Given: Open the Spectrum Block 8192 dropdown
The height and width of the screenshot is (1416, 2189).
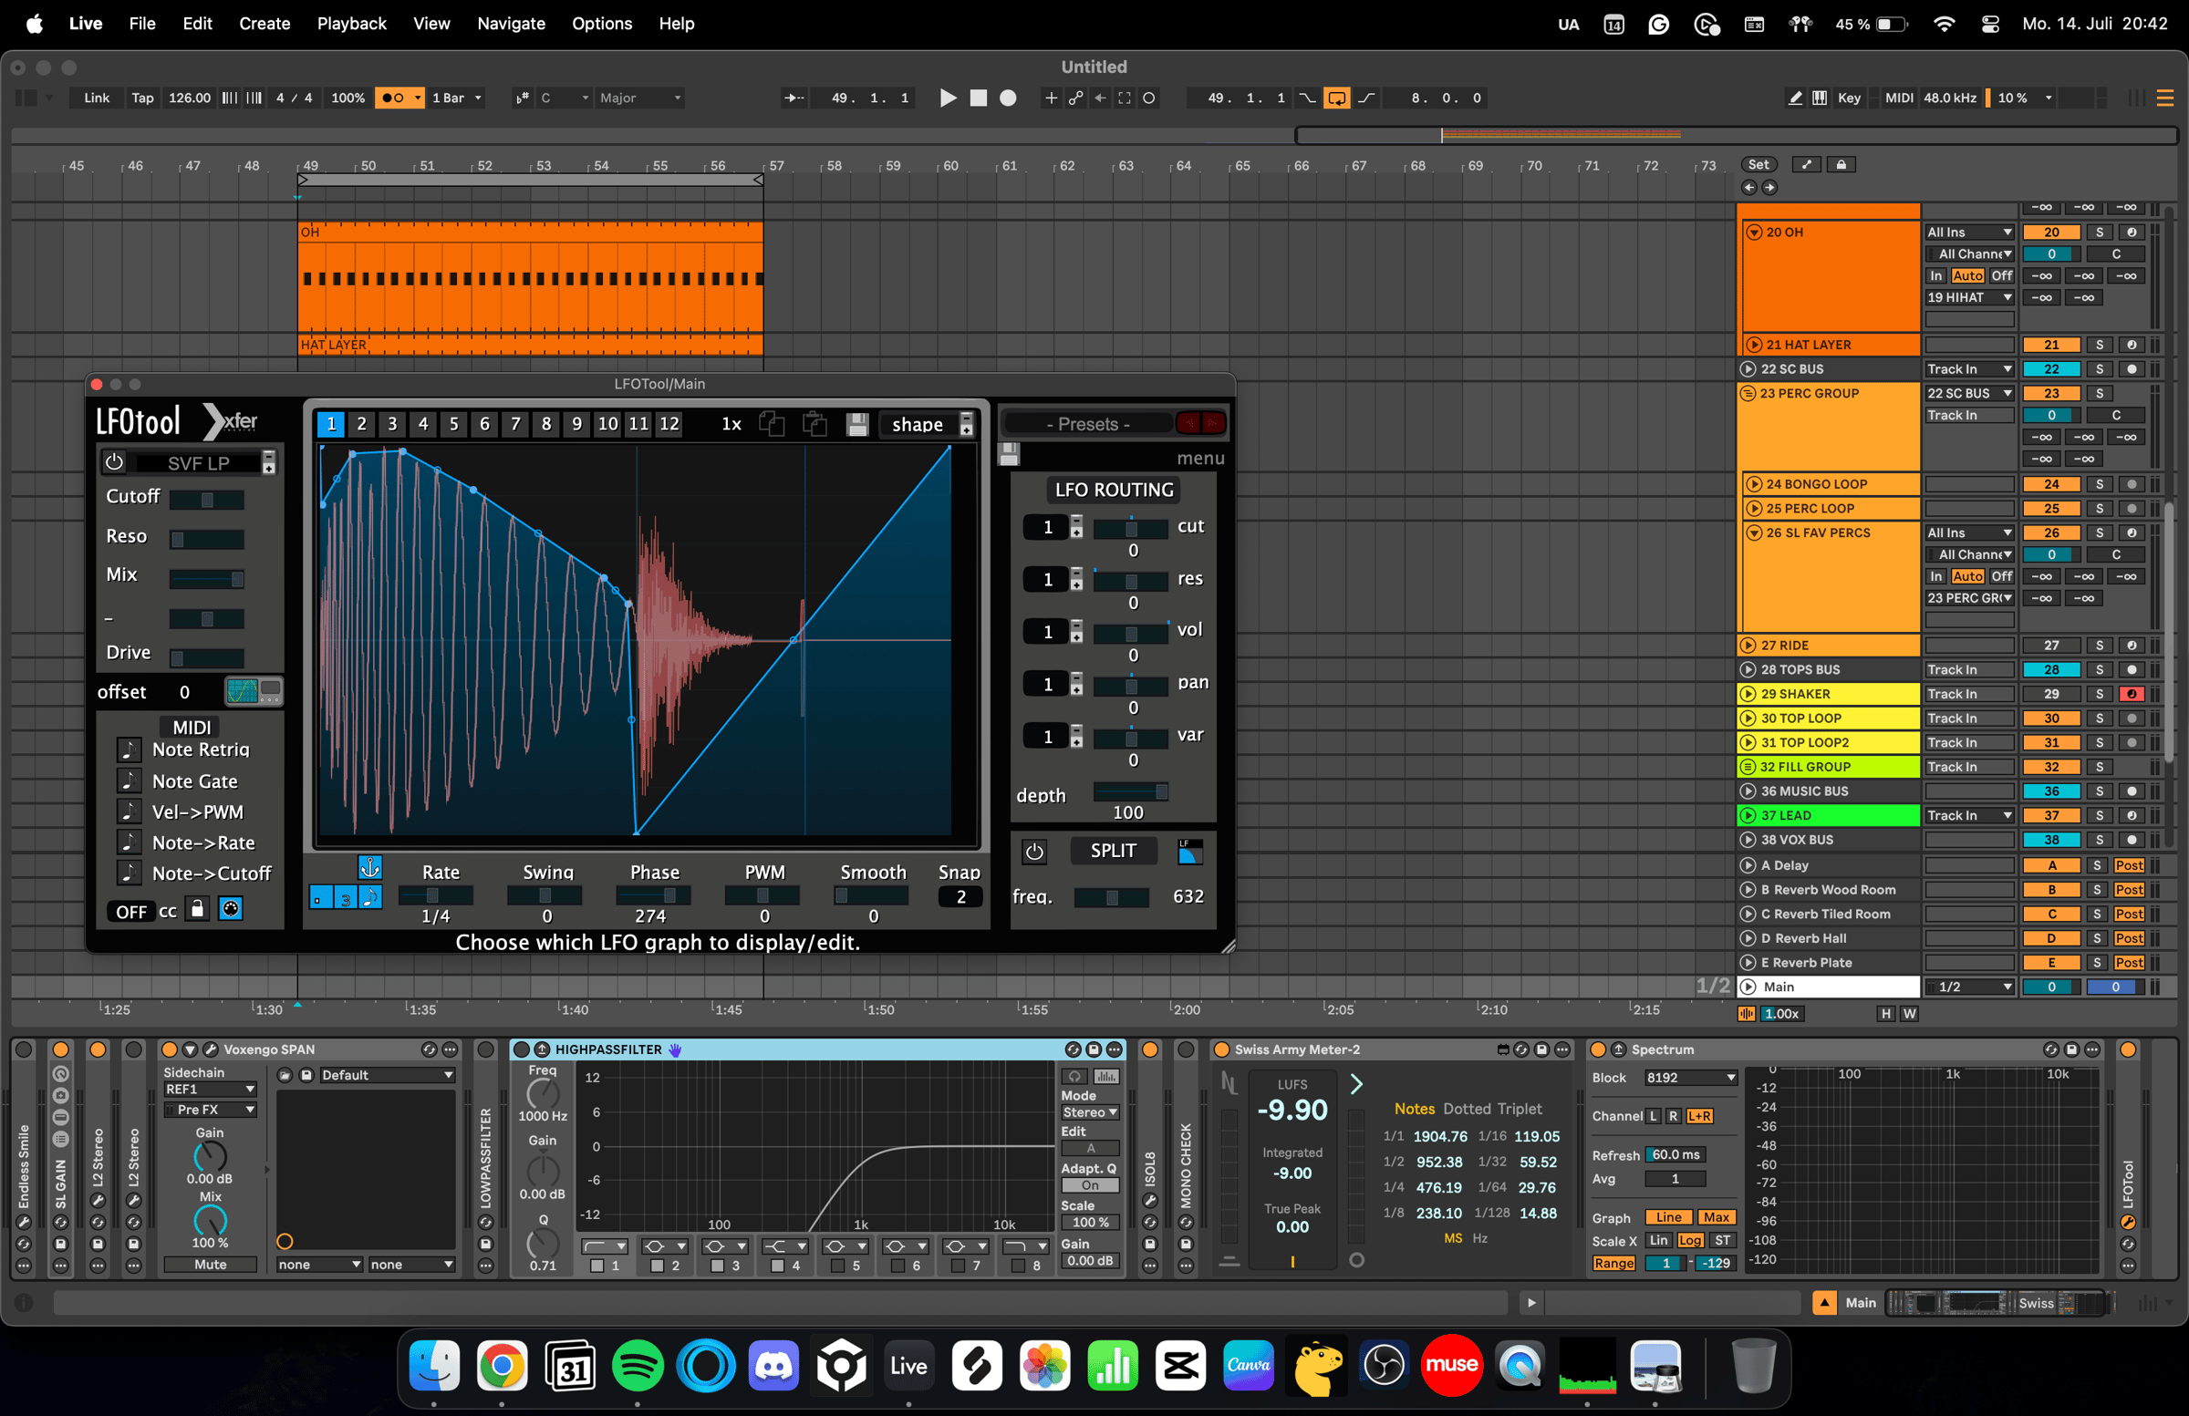Looking at the screenshot, I should 1690,1078.
